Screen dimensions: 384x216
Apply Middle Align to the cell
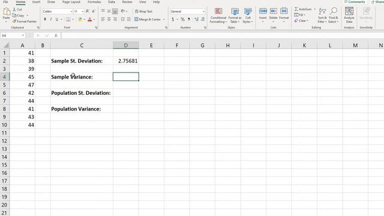tap(109, 11)
